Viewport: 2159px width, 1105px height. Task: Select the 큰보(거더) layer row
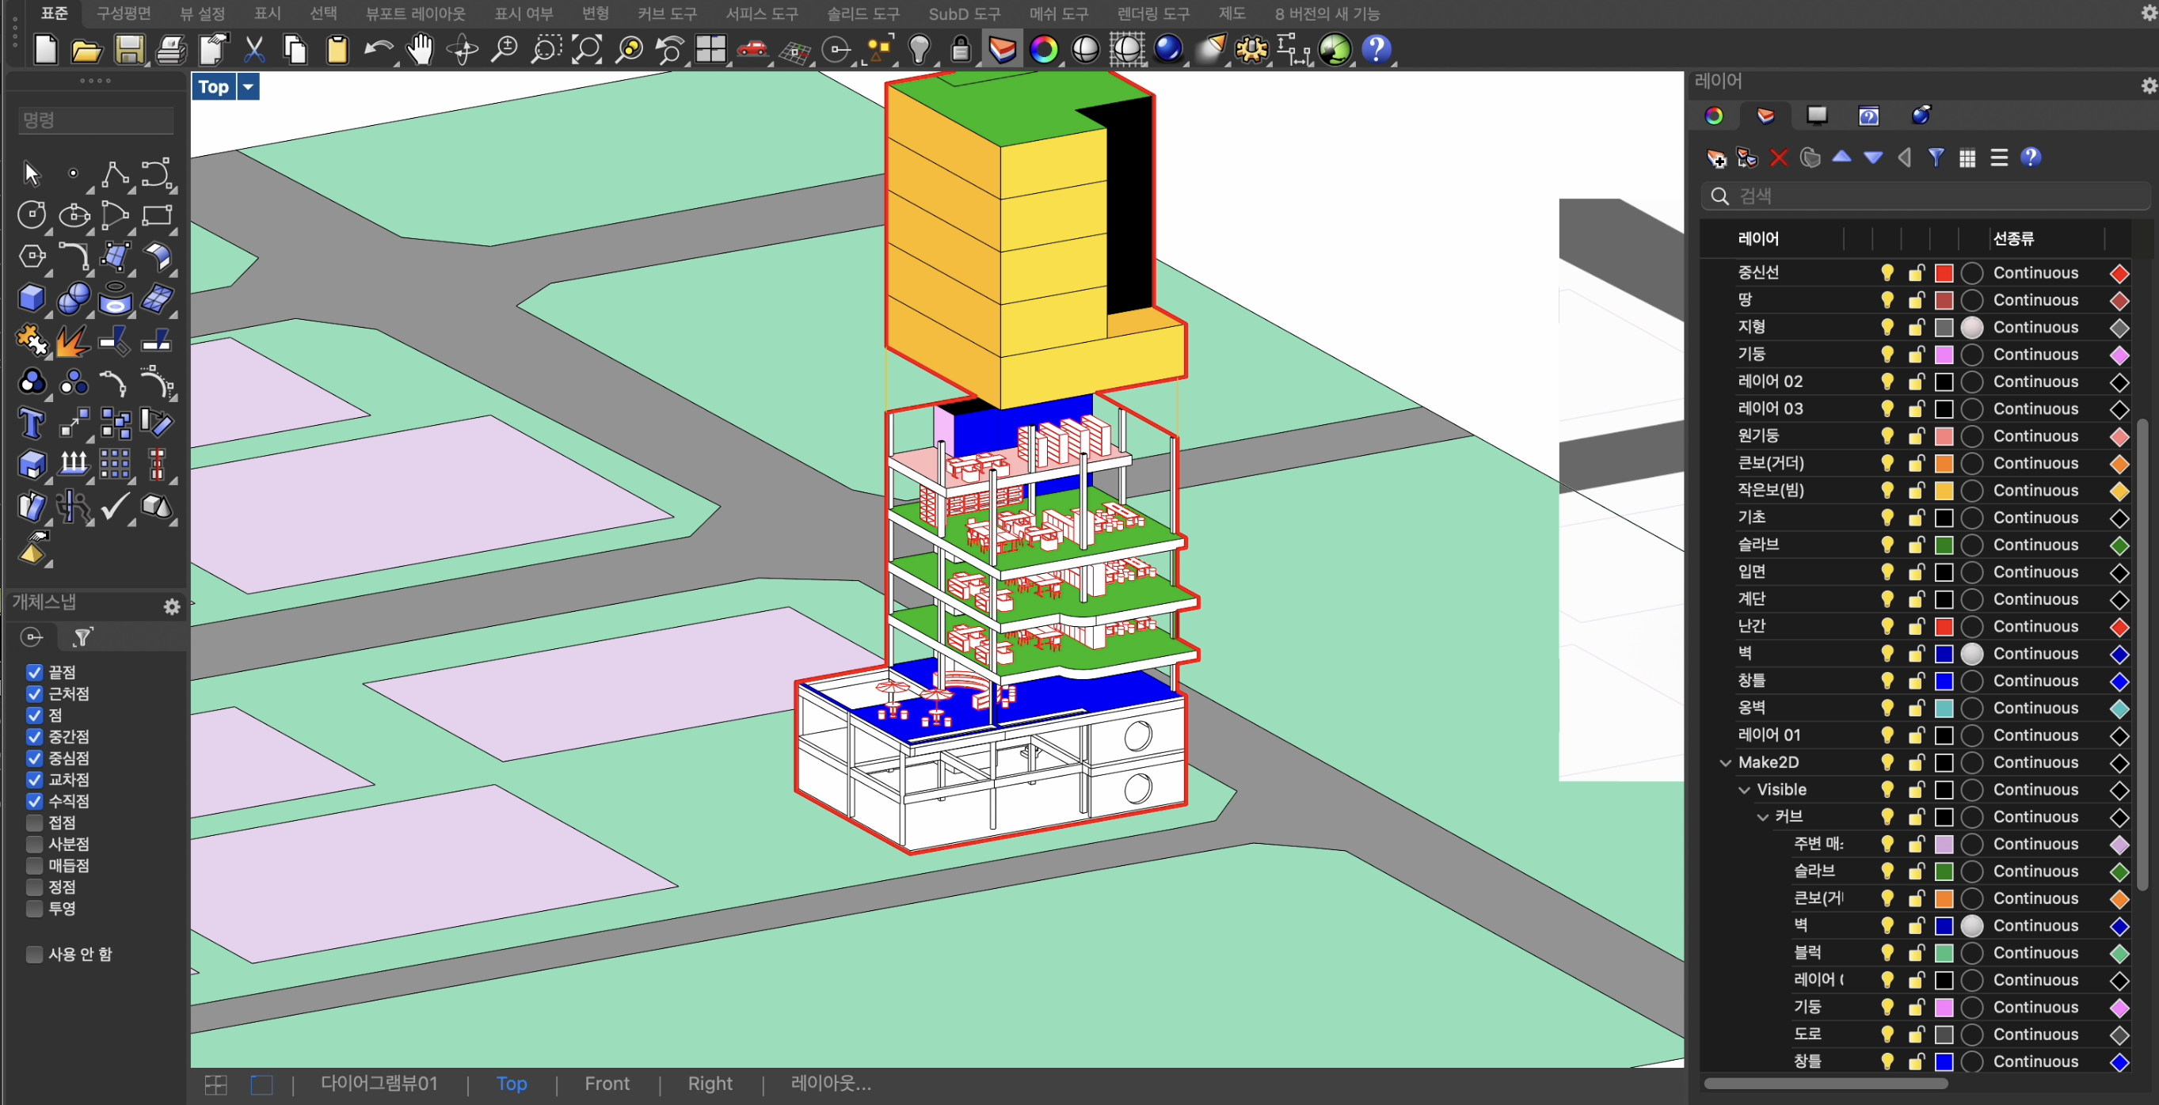pyautogui.click(x=1916, y=463)
